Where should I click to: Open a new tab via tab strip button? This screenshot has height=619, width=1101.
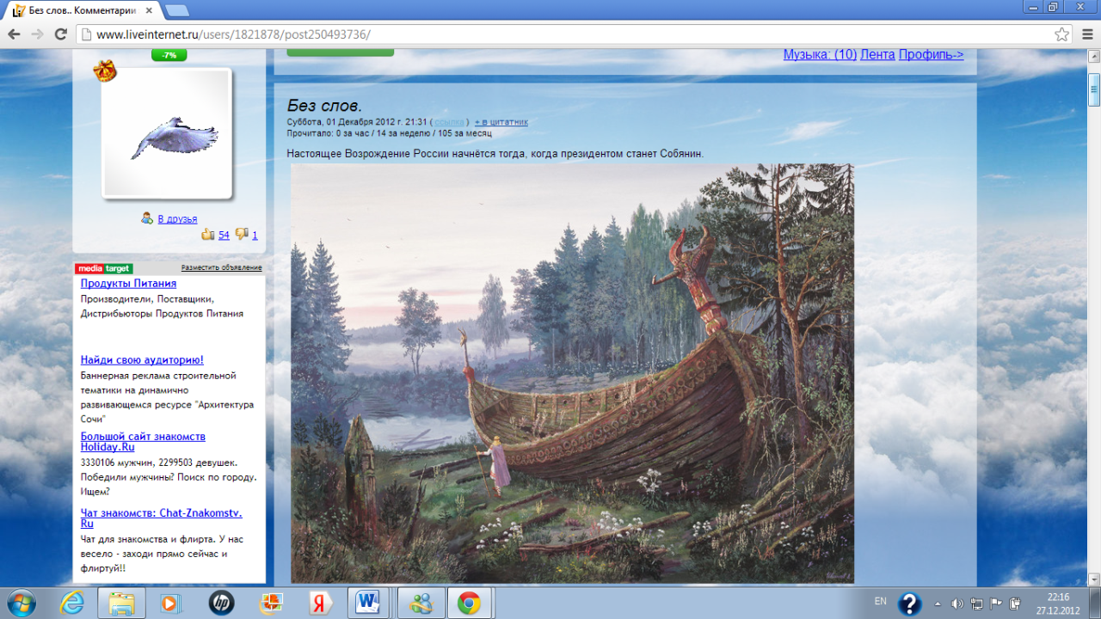pos(176,10)
